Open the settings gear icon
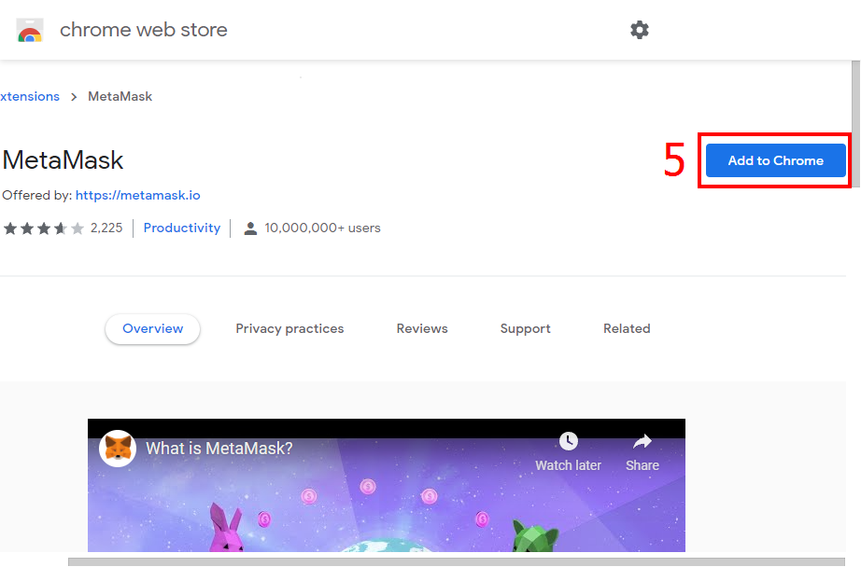The image size is (861, 567). [639, 30]
